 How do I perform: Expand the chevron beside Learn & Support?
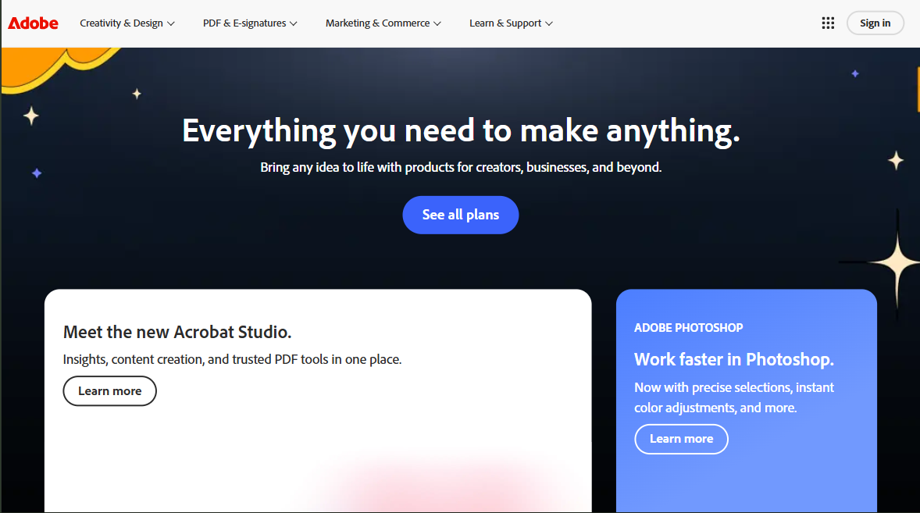[x=548, y=23]
